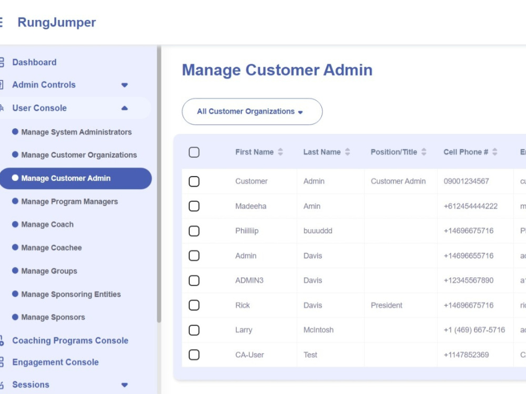Open Manage Coachee
526x394 pixels.
pos(52,247)
